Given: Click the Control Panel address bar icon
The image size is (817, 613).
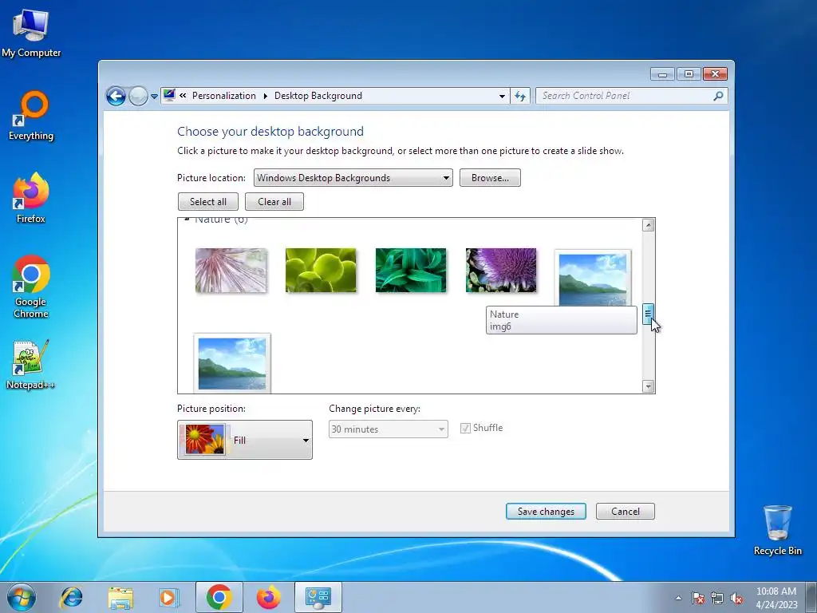Looking at the screenshot, I should pos(169,96).
